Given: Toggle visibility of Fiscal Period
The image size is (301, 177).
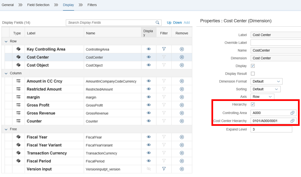Looking at the screenshot, I should 149,161.
